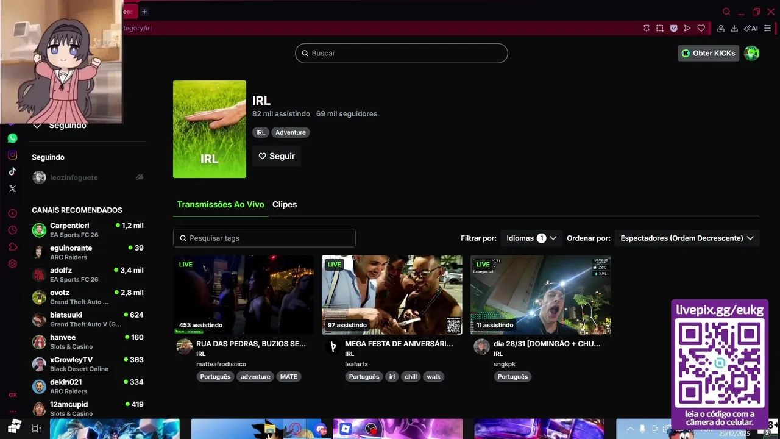The height and width of the screenshot is (439, 780).
Task: Open Carpentieri recommended channel
Action: point(88,230)
